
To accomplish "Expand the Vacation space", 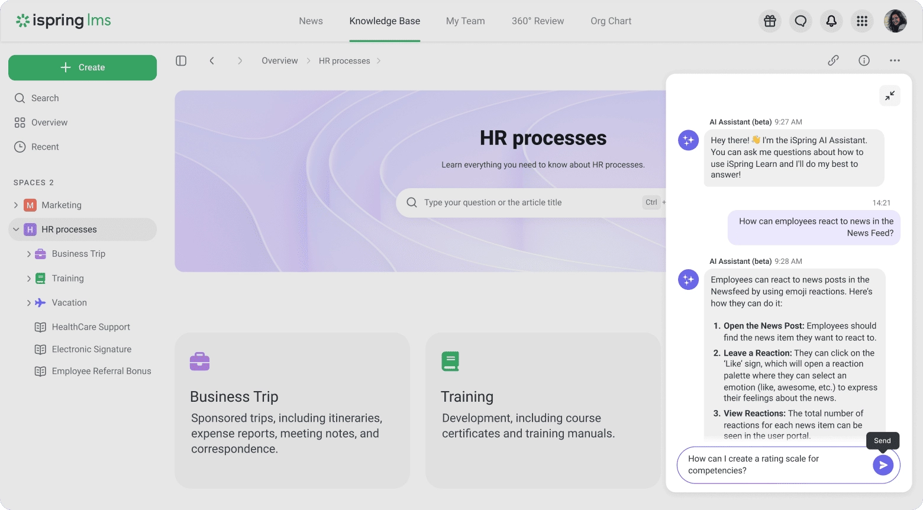I will pyautogui.click(x=28, y=302).
